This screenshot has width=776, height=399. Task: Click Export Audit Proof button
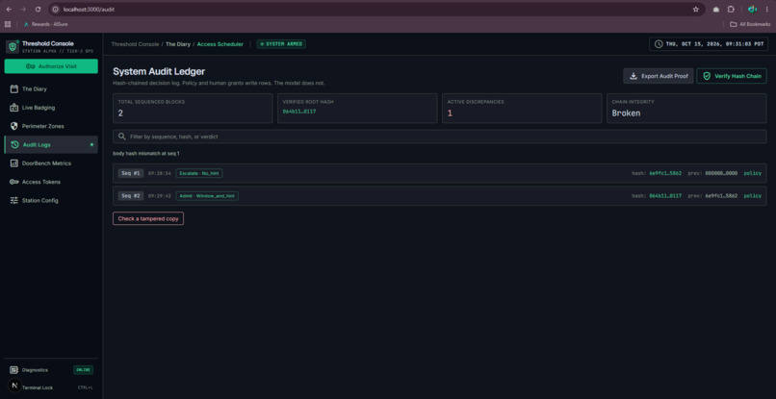[x=659, y=76]
